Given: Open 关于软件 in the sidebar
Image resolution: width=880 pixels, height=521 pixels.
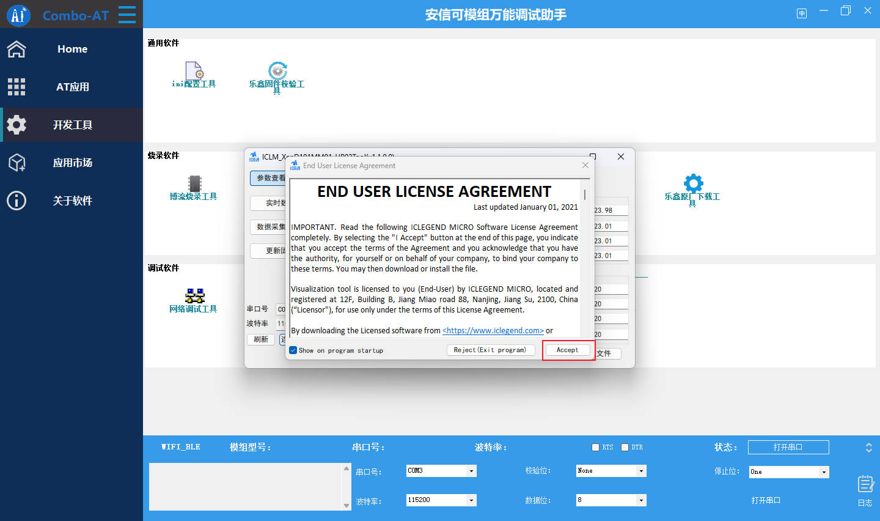Looking at the screenshot, I should [x=71, y=201].
